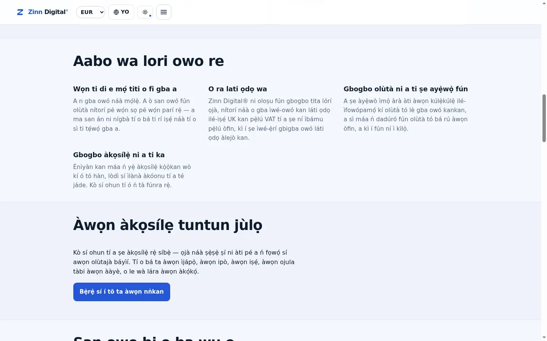Open the EUR currency dropdown
The height and width of the screenshot is (341, 547).
click(90, 12)
